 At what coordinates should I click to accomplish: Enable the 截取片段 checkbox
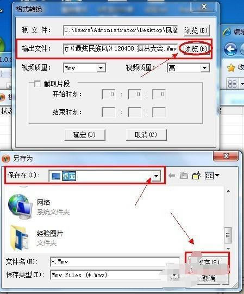[37, 84]
